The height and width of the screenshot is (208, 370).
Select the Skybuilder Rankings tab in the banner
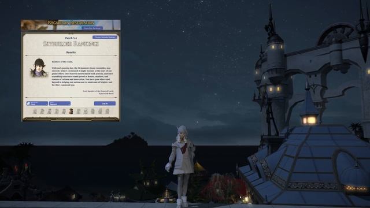[x=92, y=28]
